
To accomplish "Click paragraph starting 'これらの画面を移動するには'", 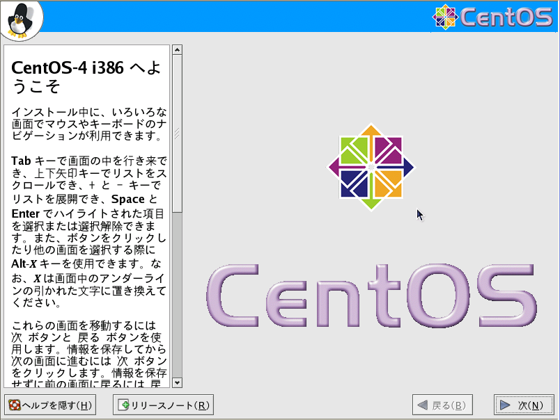I will pos(89,355).
